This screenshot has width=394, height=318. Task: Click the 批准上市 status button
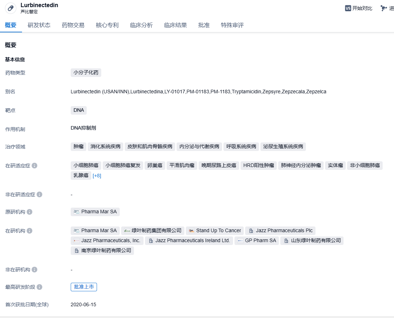point(83,287)
